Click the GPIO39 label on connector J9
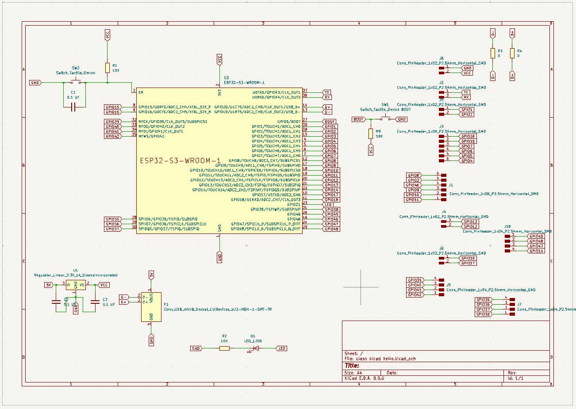 coord(415,280)
